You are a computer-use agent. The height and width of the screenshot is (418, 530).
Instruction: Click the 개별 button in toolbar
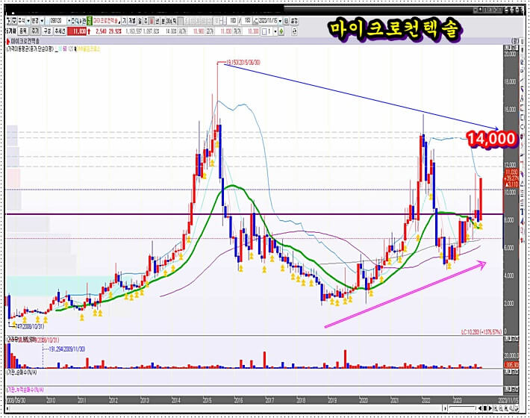[132, 21]
